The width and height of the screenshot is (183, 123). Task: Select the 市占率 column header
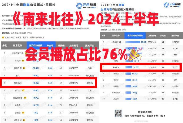pos(50,45)
